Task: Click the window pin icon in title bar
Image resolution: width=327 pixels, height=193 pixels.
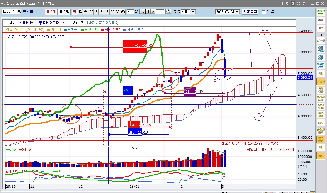Action: [293, 4]
